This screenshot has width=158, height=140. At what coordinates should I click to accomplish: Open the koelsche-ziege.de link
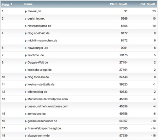coord(39,70)
